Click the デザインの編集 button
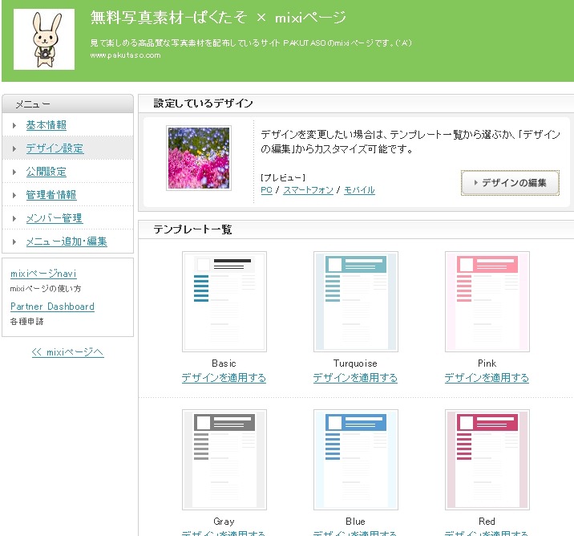The height and width of the screenshot is (536, 574). coord(510,182)
